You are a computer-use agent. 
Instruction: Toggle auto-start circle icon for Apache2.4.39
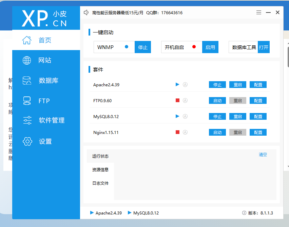[x=185, y=85]
